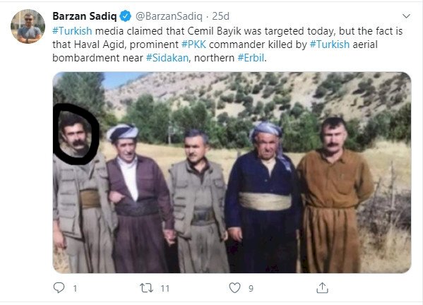The image size is (423, 305).
Task: Open Barzan Sadiq's profile avatar
Action: [28, 26]
